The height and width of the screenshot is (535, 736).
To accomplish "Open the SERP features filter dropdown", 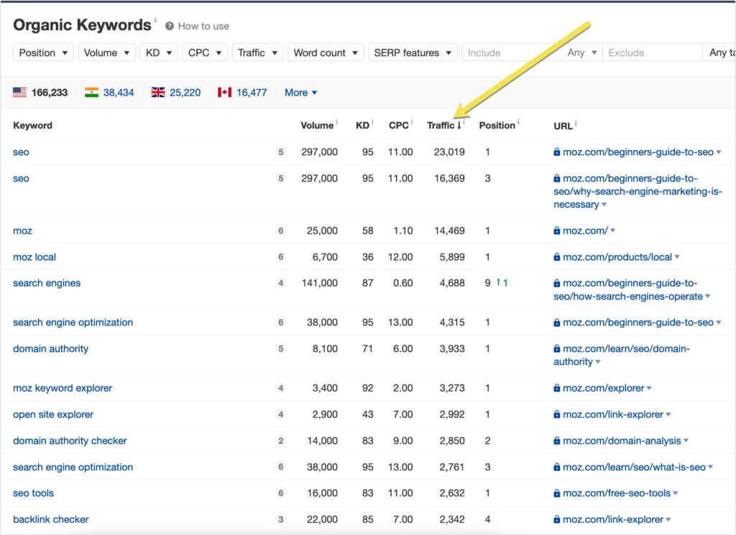I will [x=413, y=52].
